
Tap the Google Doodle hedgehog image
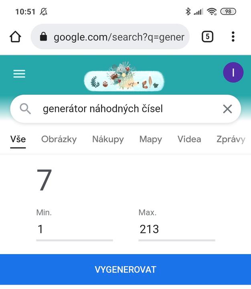click(x=124, y=78)
